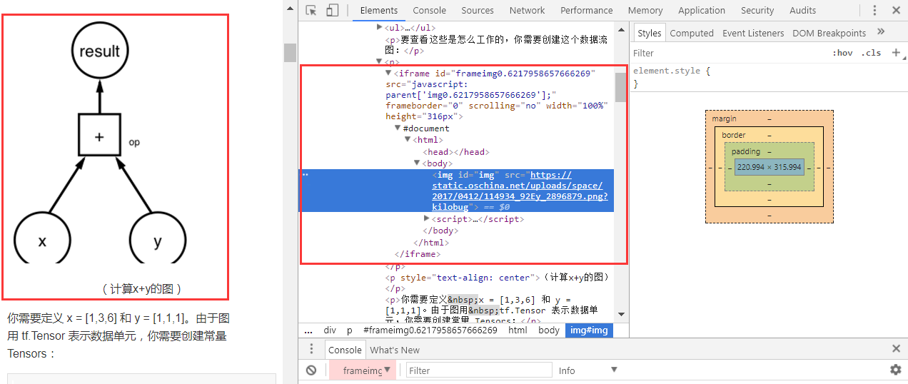Viewport: 908px width, 384px height.
Task: Select html in the breadcrumb trail
Action: pos(518,330)
